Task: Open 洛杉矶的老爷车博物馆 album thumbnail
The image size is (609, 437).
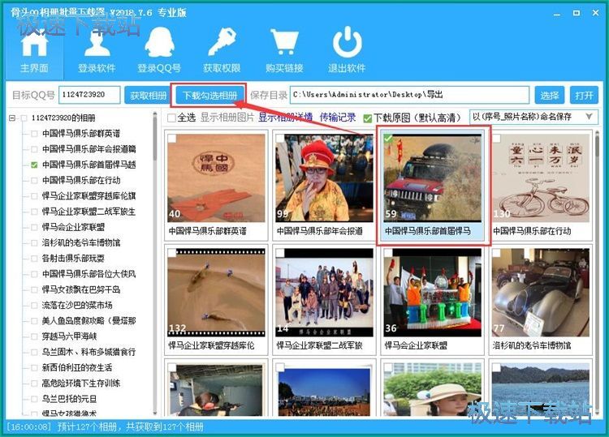Action: click(x=541, y=293)
